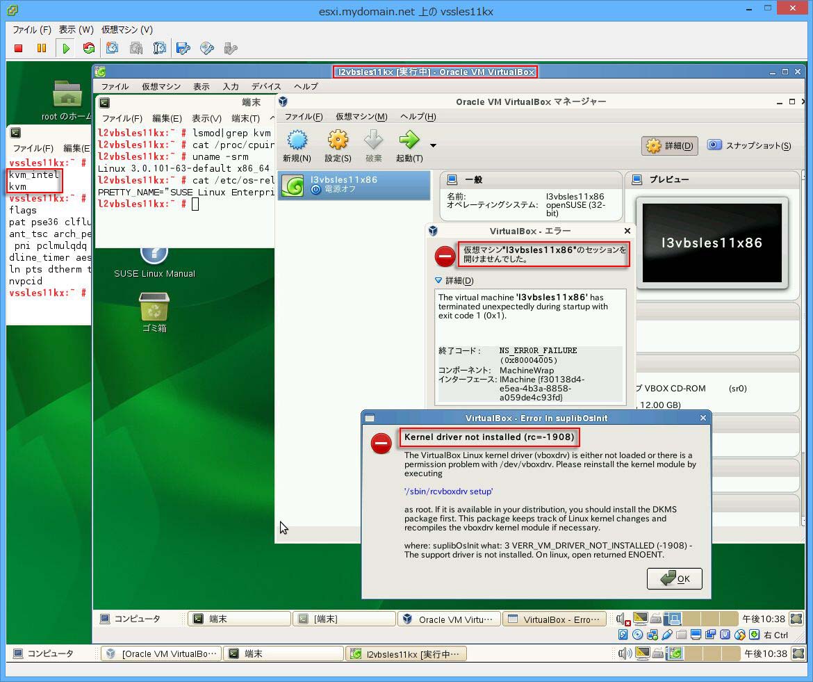
Task: Click the red stop (power off) button in the VMware toolbar
Action: point(19,48)
